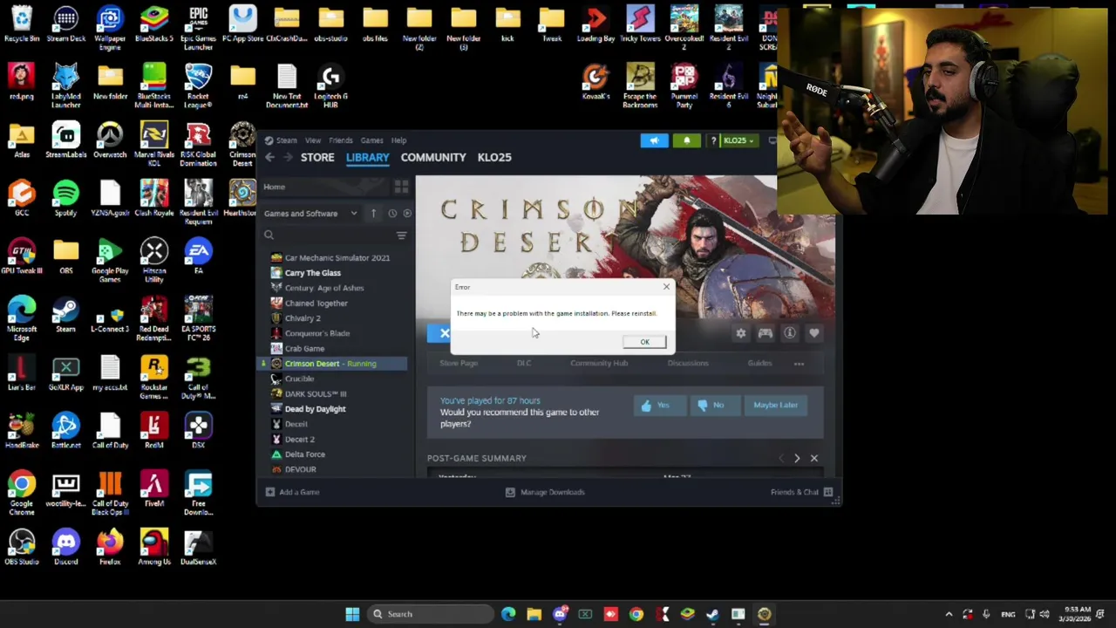1116x628 pixels.
Task: Click the library search field
Action: (329, 235)
